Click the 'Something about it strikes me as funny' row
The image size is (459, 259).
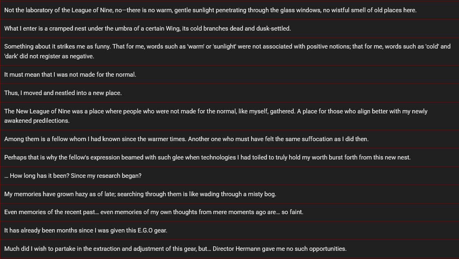click(x=229, y=51)
